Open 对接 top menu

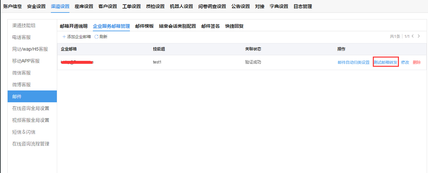(x=260, y=6)
